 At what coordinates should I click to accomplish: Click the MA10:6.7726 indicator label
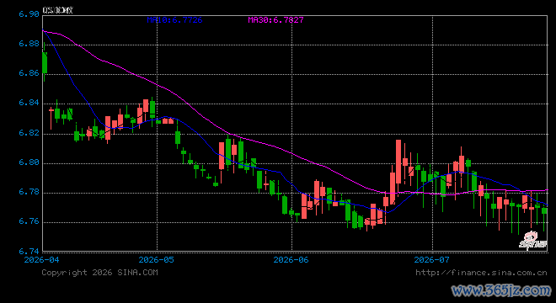tap(175, 20)
